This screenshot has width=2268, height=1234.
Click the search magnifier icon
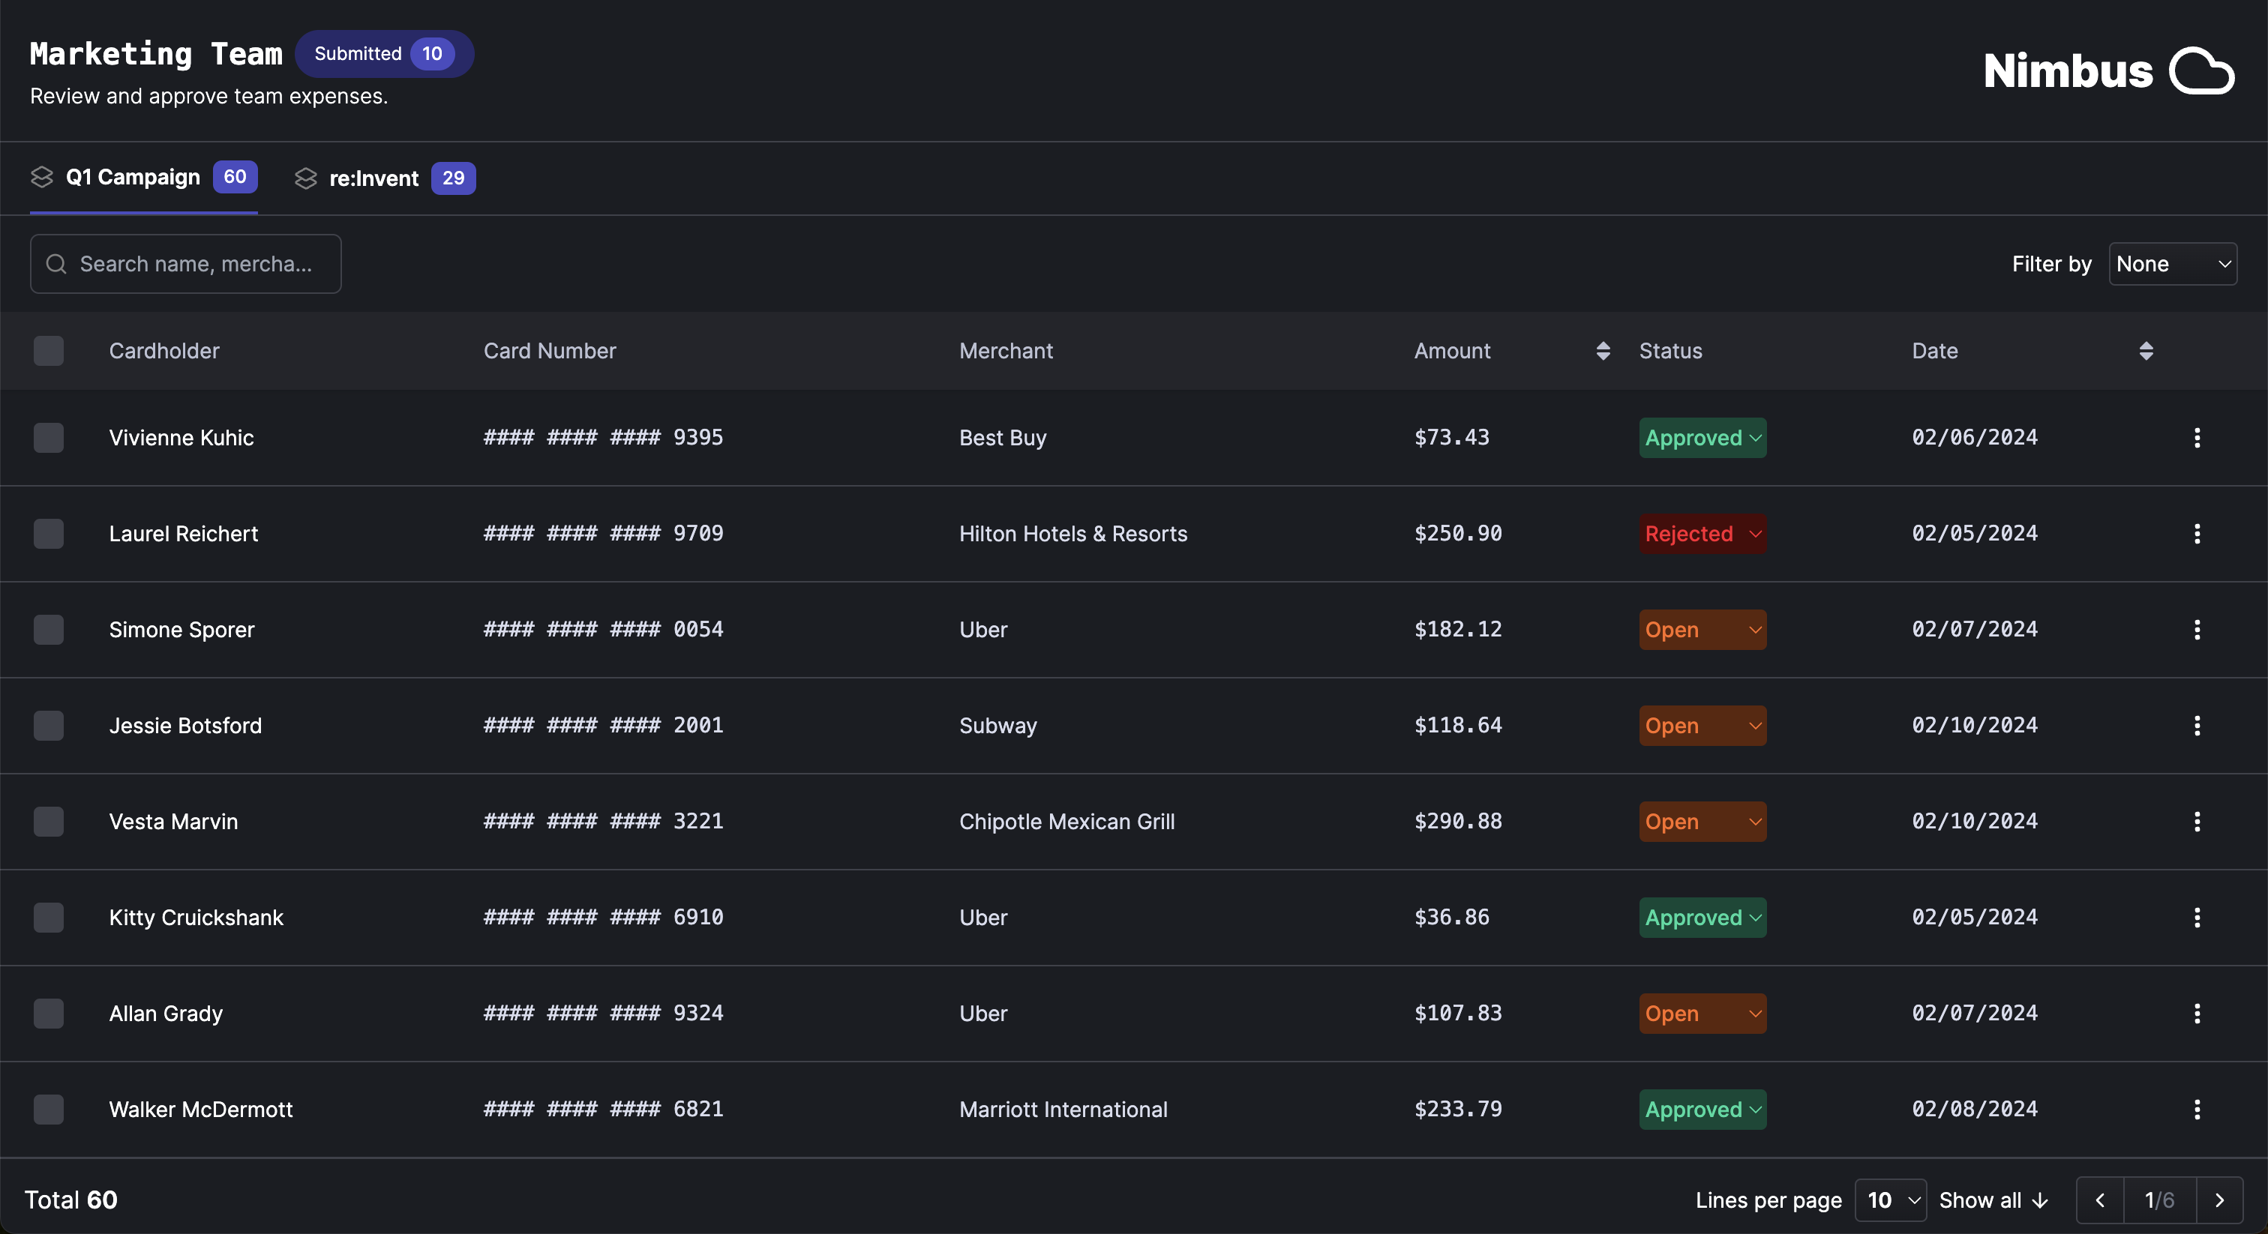coord(56,264)
